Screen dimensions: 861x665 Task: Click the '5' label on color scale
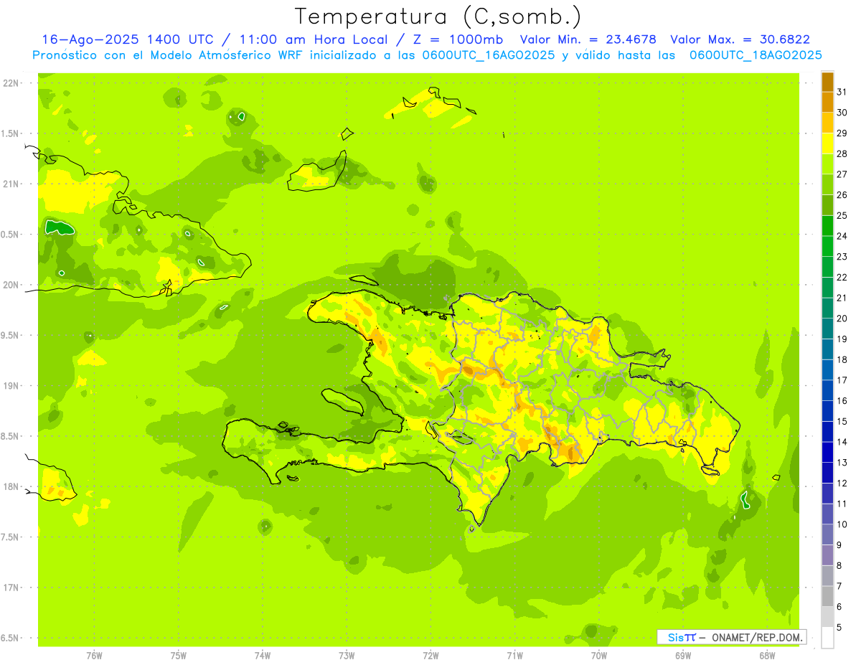(x=839, y=628)
